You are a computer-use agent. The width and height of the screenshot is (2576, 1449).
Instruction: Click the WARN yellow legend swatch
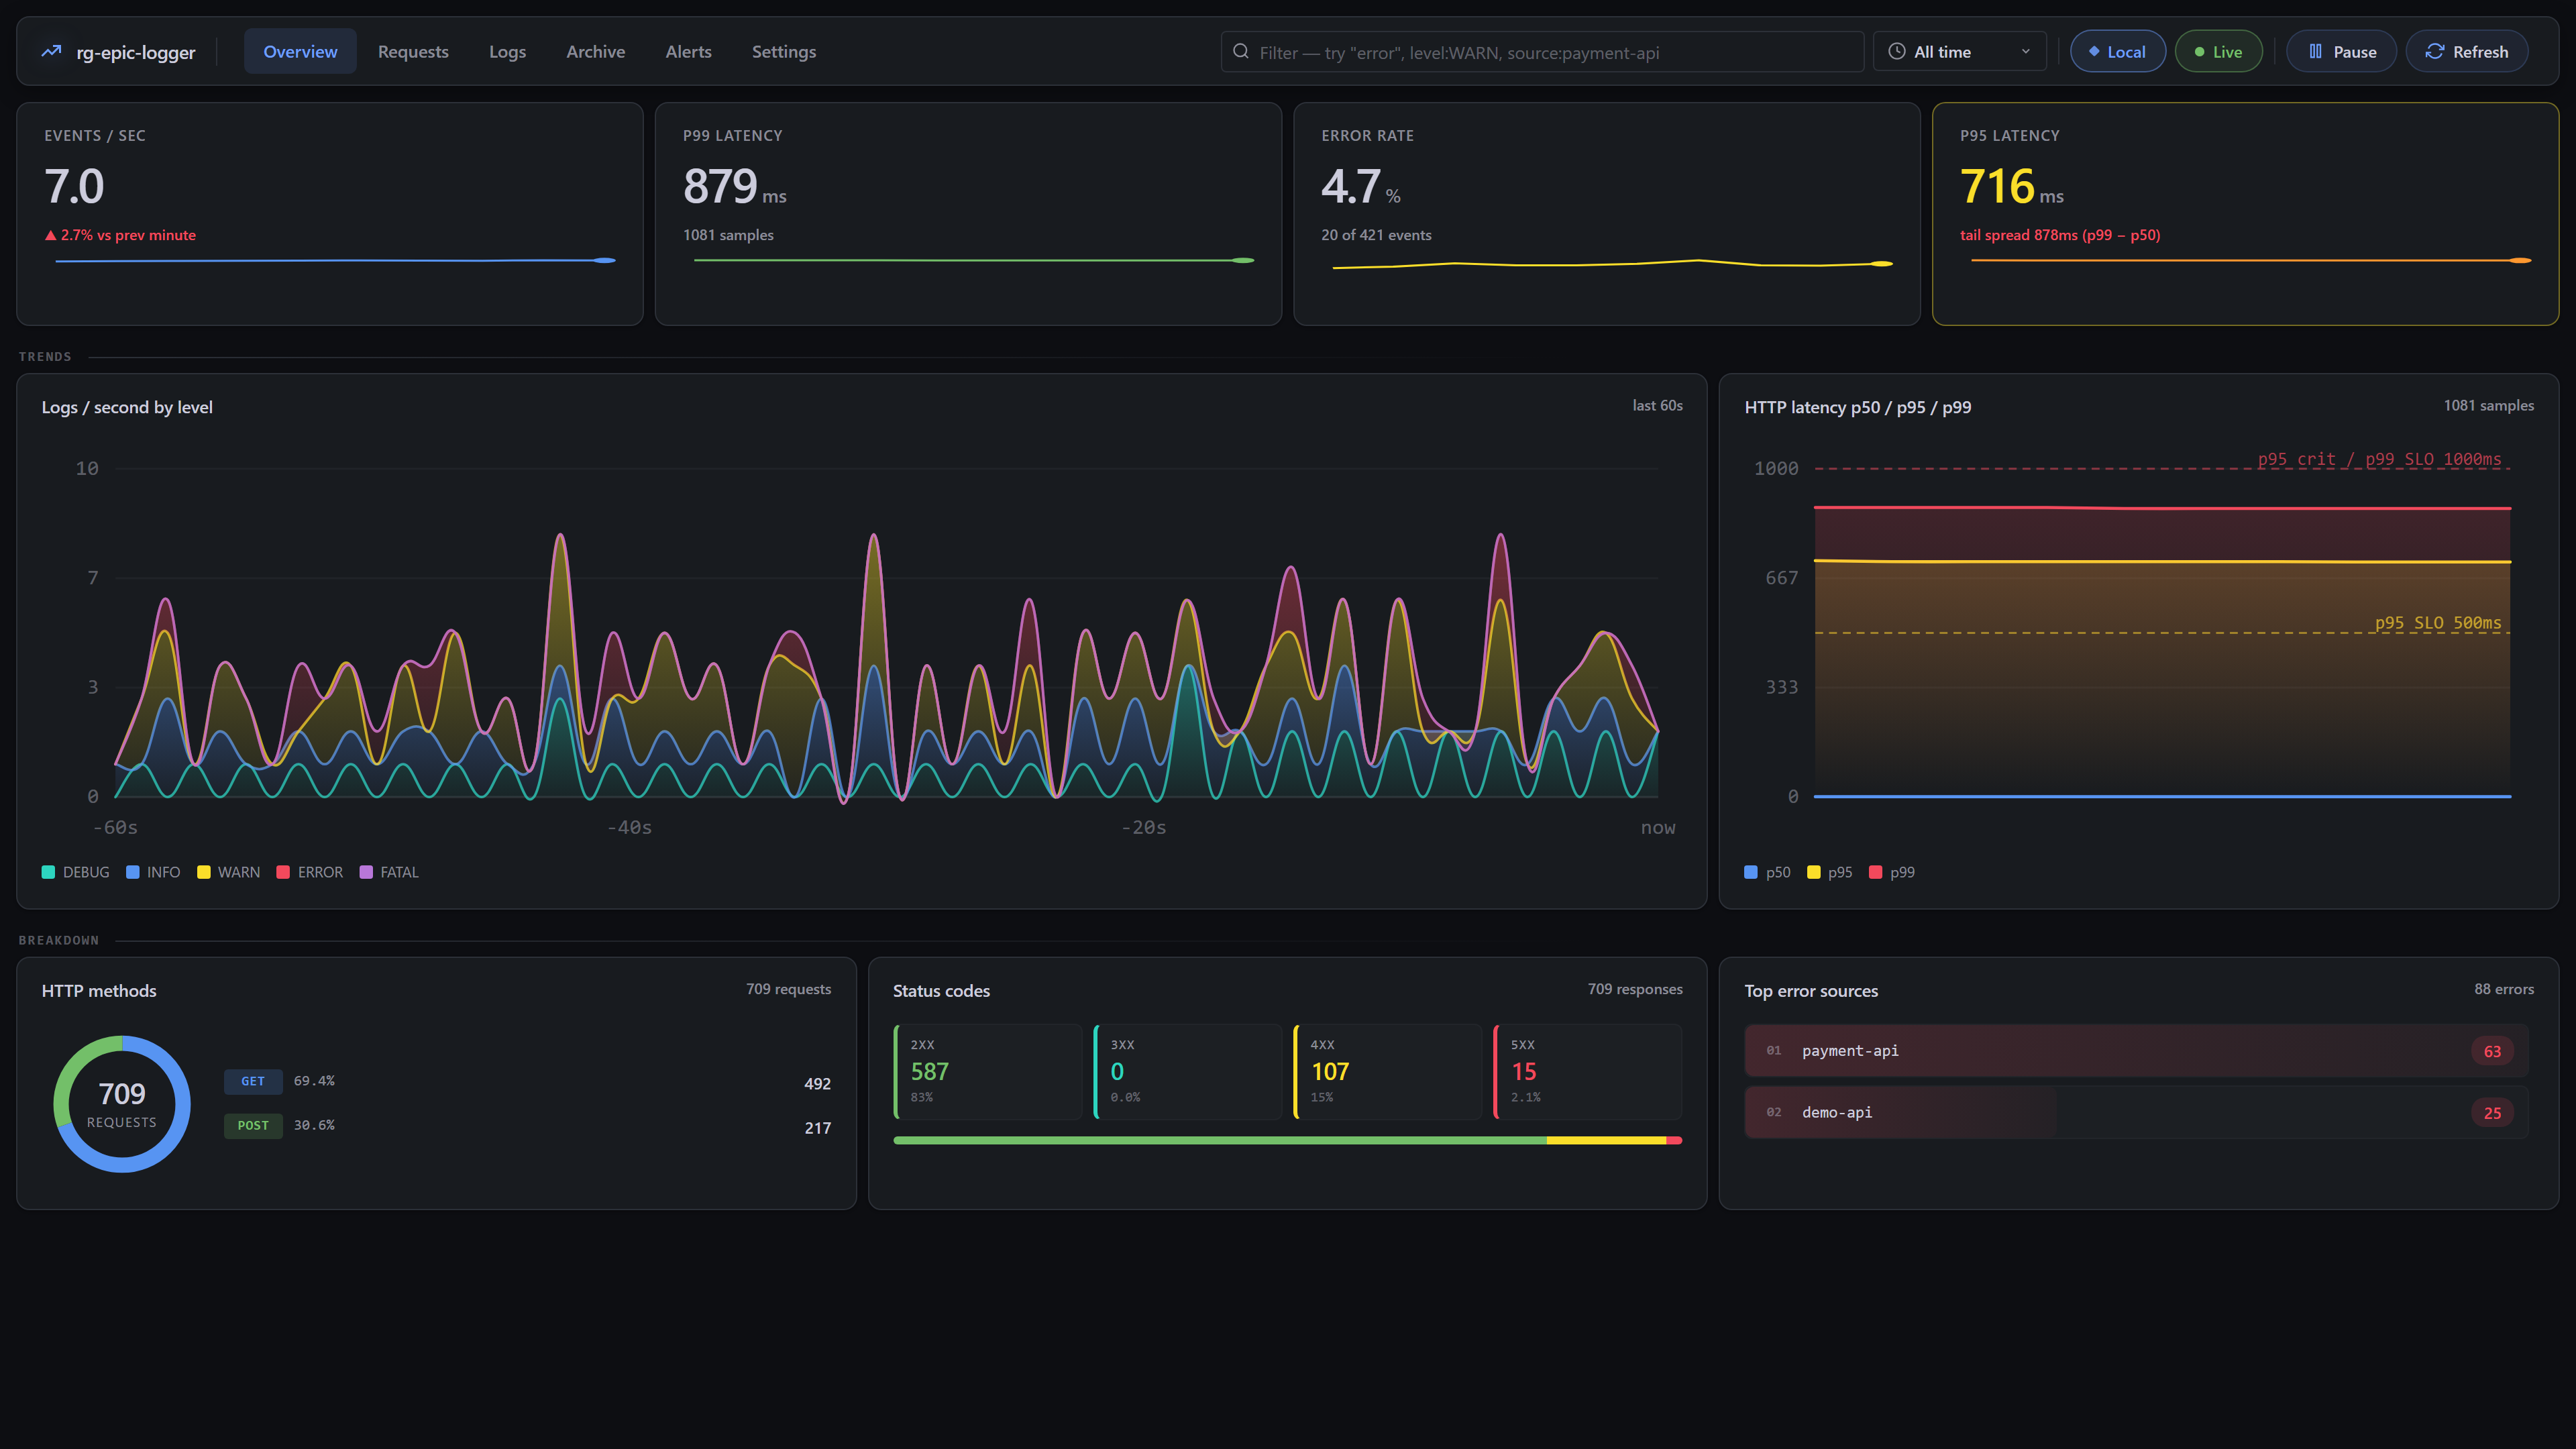[204, 872]
